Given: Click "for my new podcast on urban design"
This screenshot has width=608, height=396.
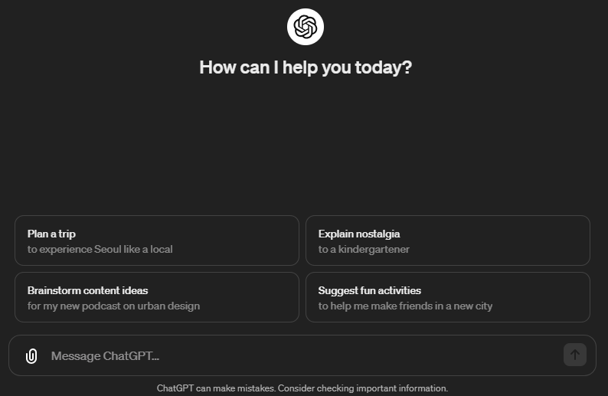Looking at the screenshot, I should (x=113, y=306).
